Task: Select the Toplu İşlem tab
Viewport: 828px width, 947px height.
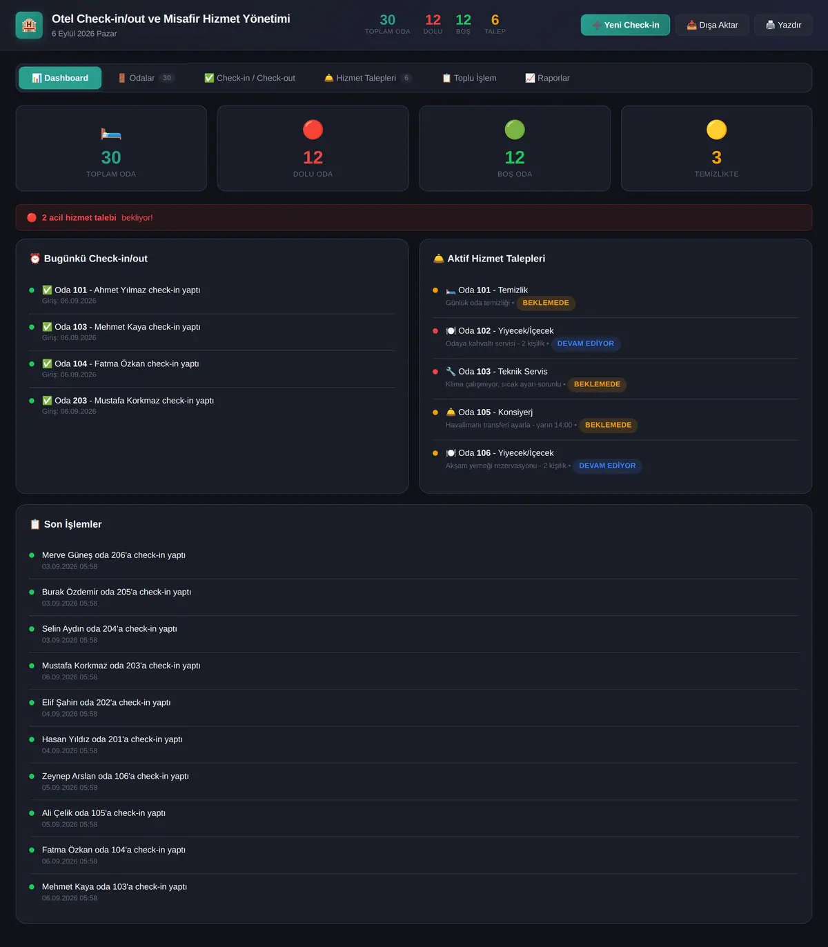Action: point(469,78)
